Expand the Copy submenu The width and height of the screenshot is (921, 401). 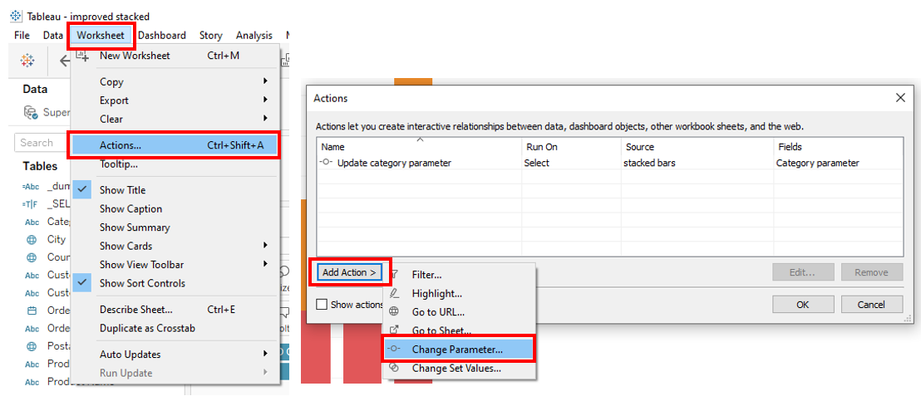[175, 81]
